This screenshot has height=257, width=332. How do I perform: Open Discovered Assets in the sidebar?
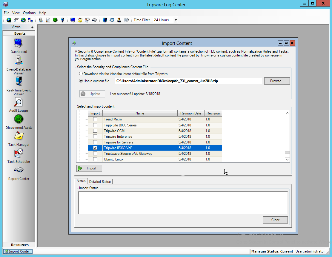(x=19, y=122)
